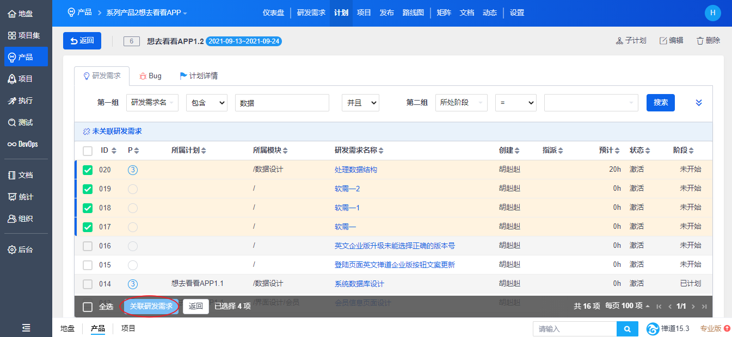This screenshot has height=337, width=732.
Task: Toggle the 全选 select-all checkbox
Action: 88,307
